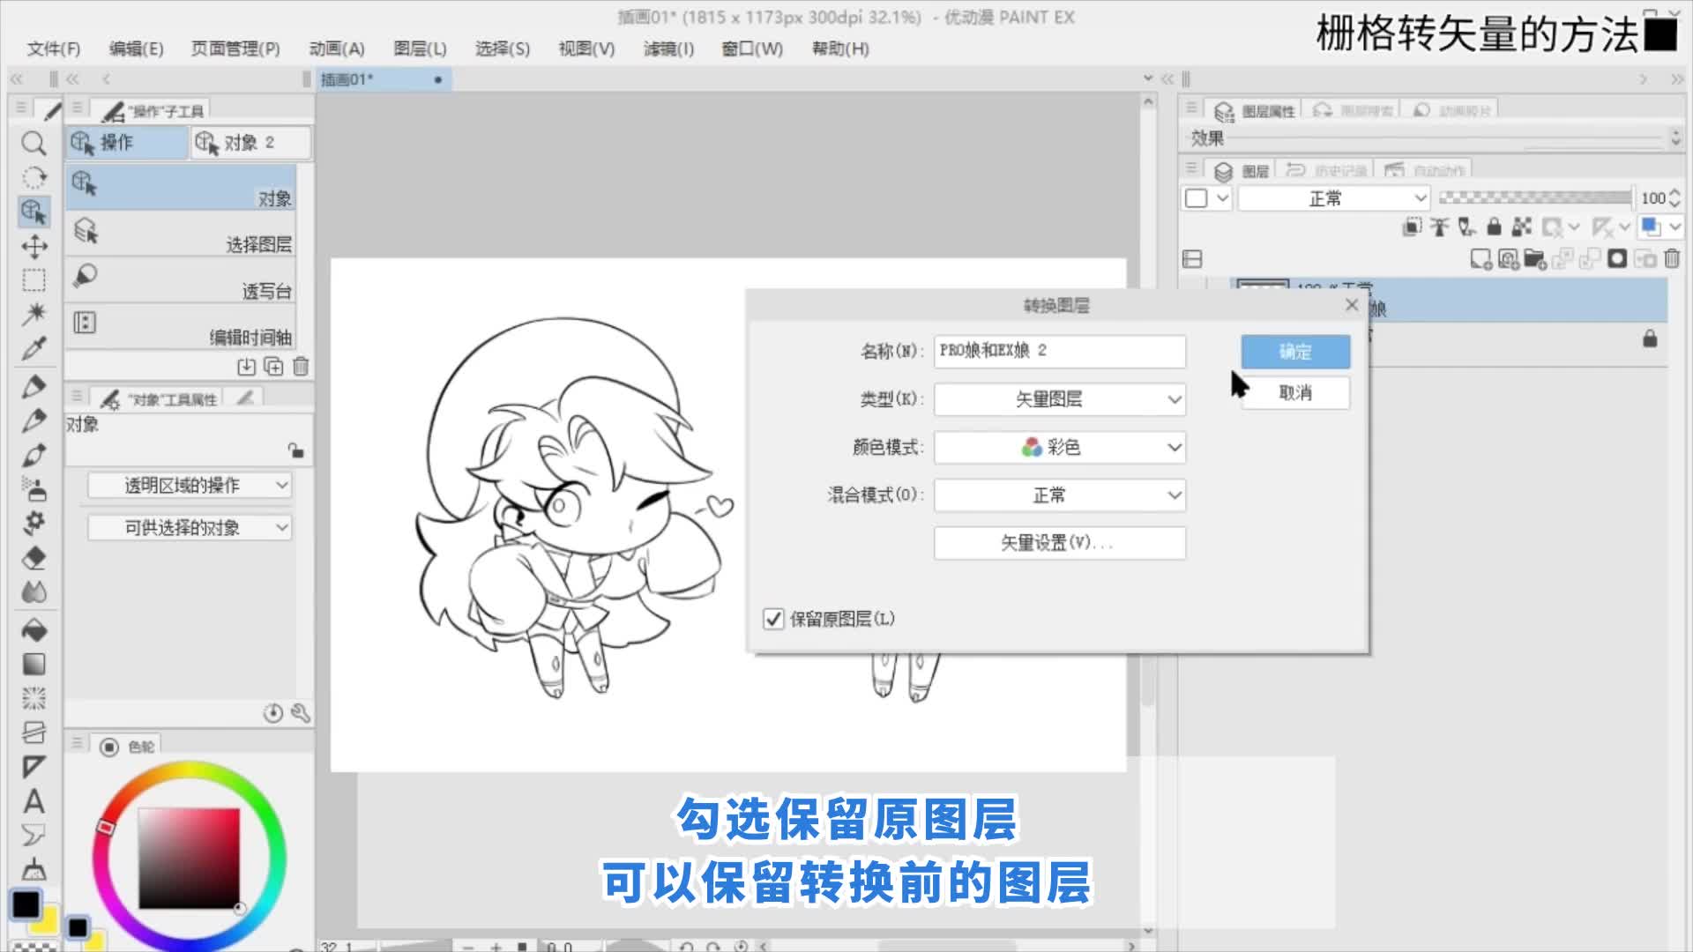Open the 图层(L) menu
Image resolution: width=1693 pixels, height=952 pixels.
(420, 48)
